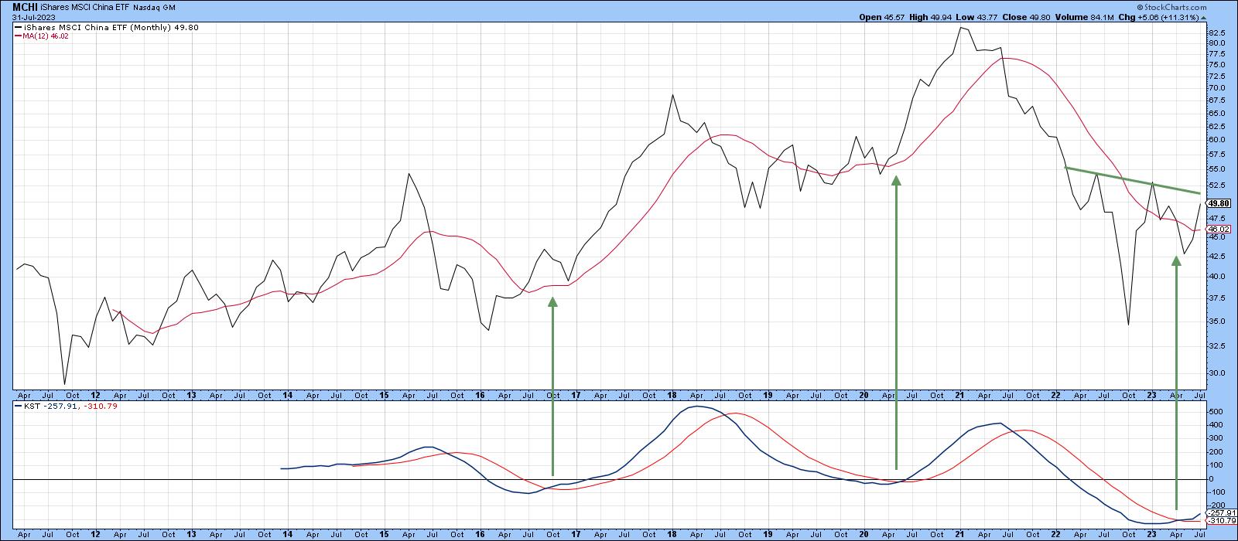Click the red 46.02 moving-average tag on axis
Viewport: 1238px width, 541px height.
pyautogui.click(x=1219, y=229)
